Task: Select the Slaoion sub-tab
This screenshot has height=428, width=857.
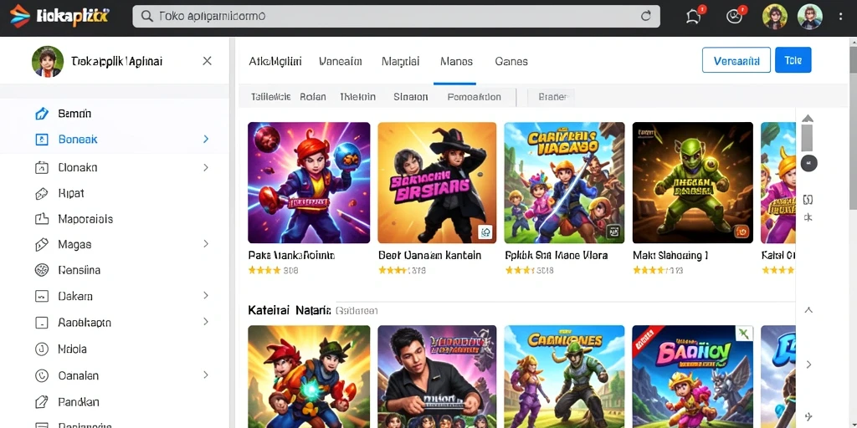Action: tap(410, 97)
